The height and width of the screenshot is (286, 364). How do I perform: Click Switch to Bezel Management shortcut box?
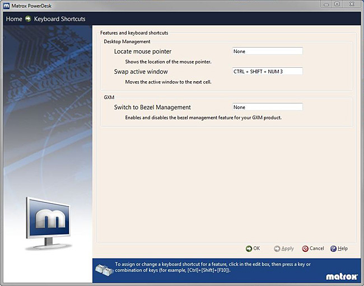click(268, 107)
